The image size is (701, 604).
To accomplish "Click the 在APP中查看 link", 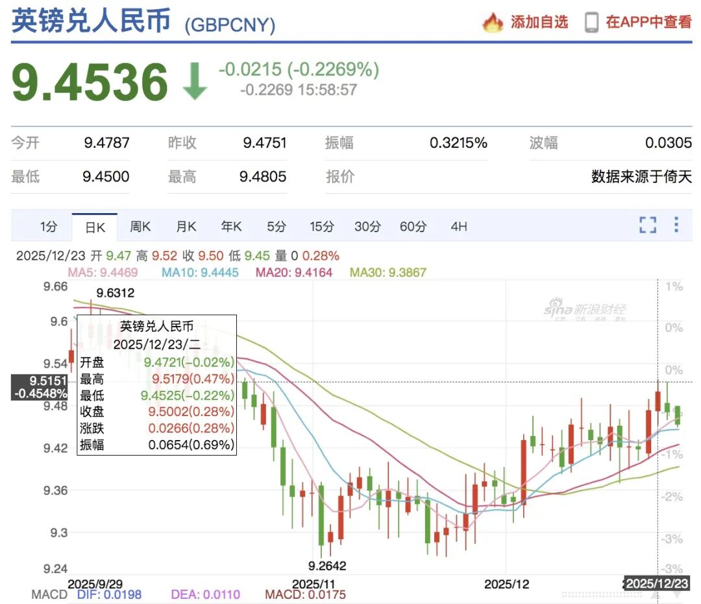I will coord(649,21).
